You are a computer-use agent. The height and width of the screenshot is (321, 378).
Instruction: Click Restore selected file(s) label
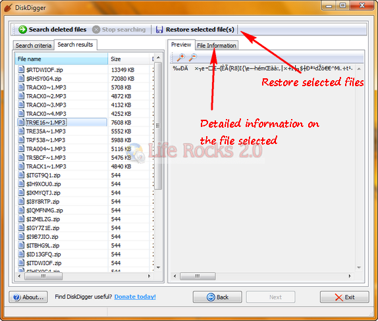200,30
